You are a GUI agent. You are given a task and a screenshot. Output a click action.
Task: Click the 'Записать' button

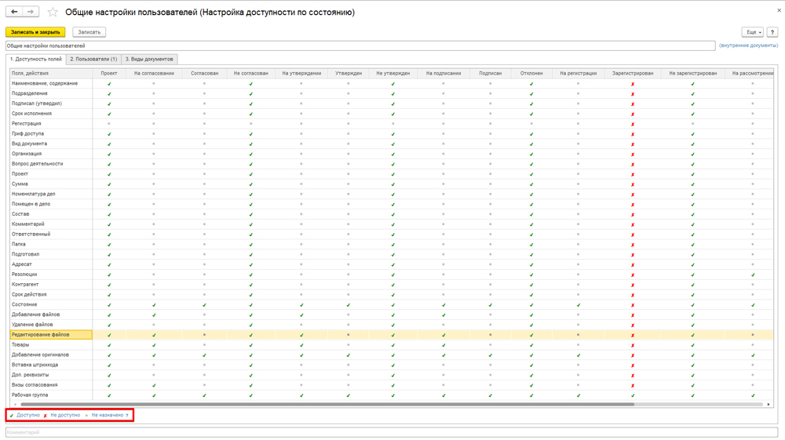(89, 32)
